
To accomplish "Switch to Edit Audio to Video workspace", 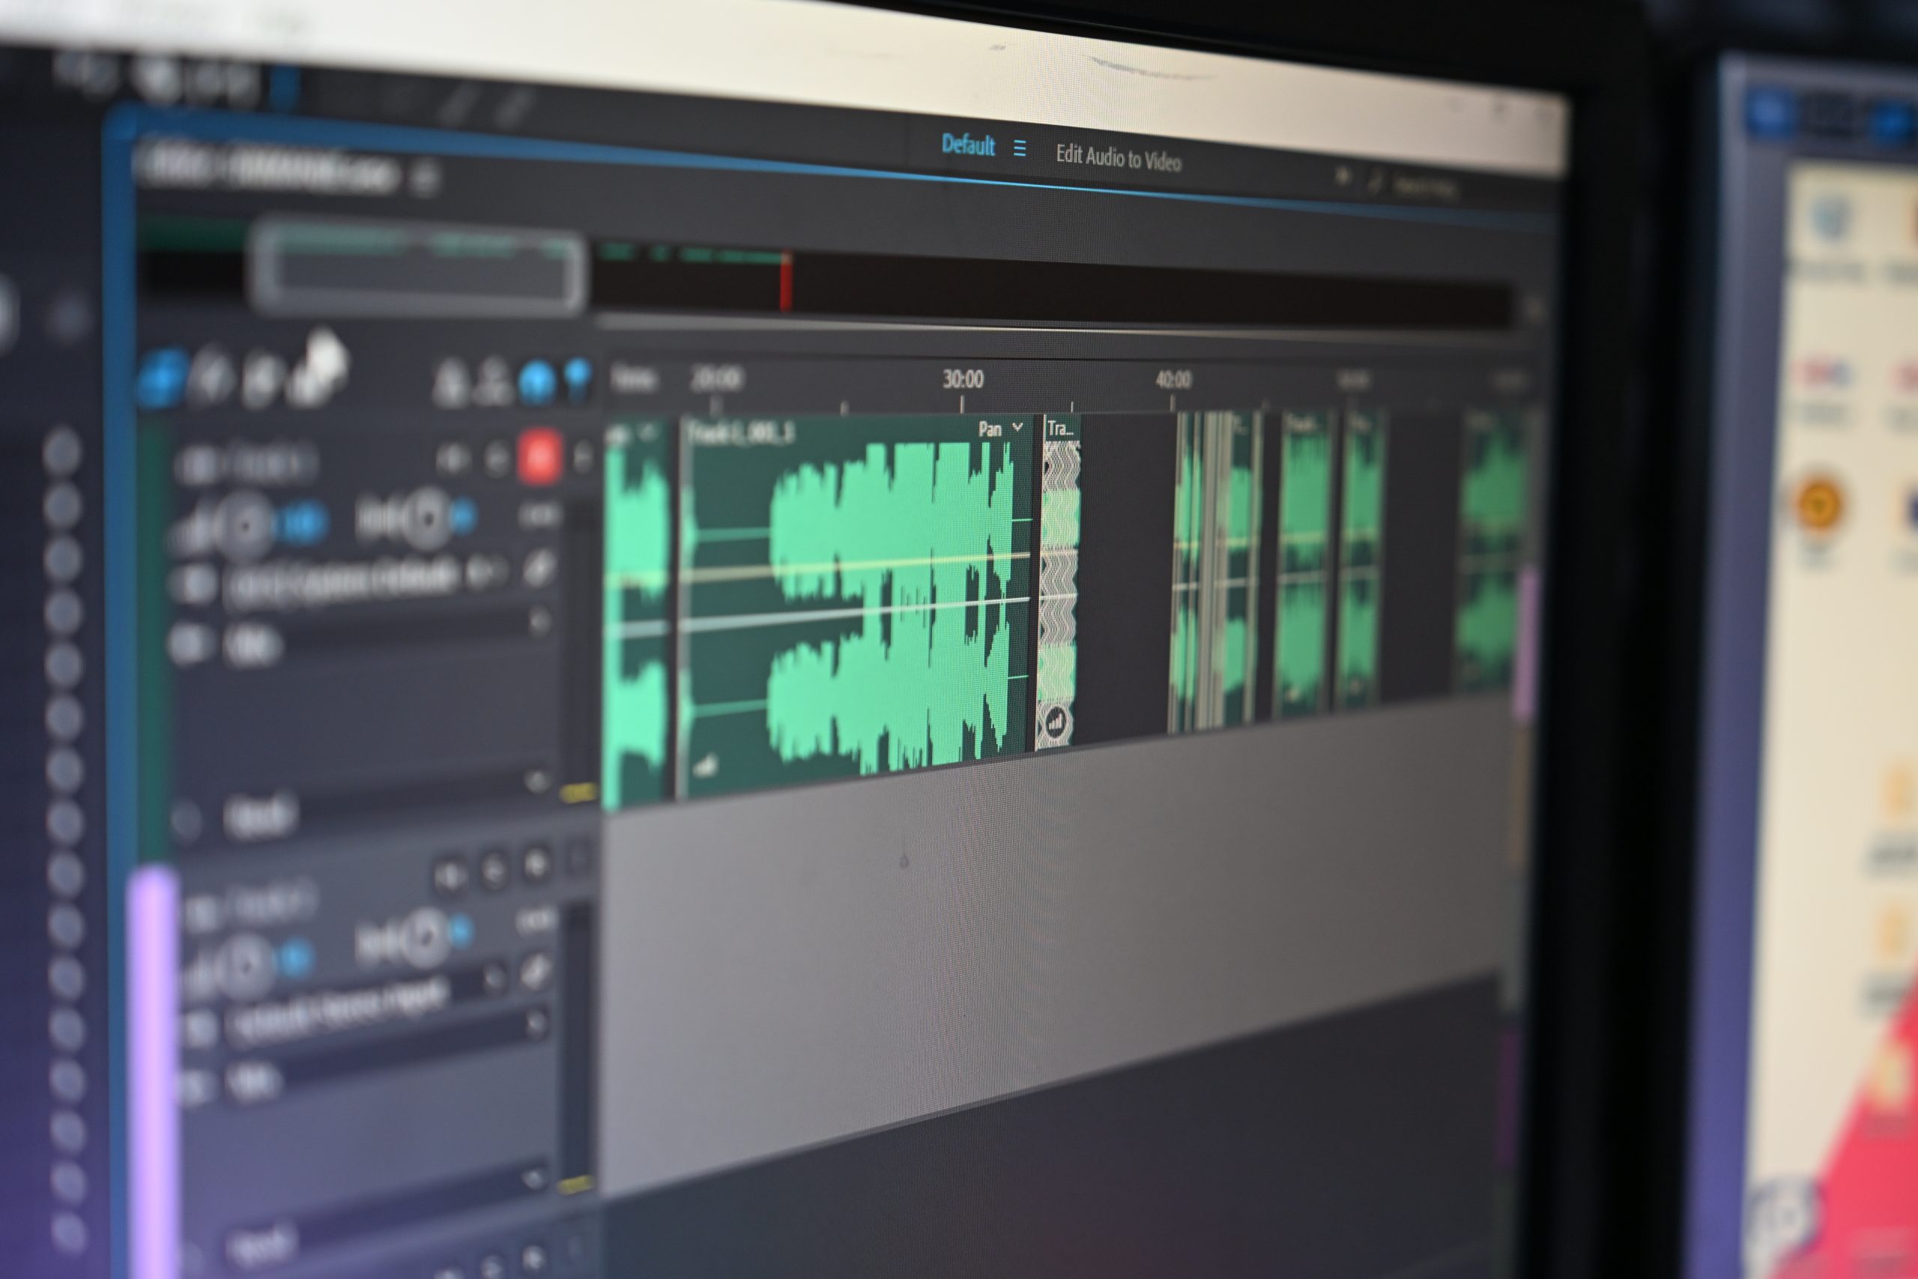I will [1118, 157].
